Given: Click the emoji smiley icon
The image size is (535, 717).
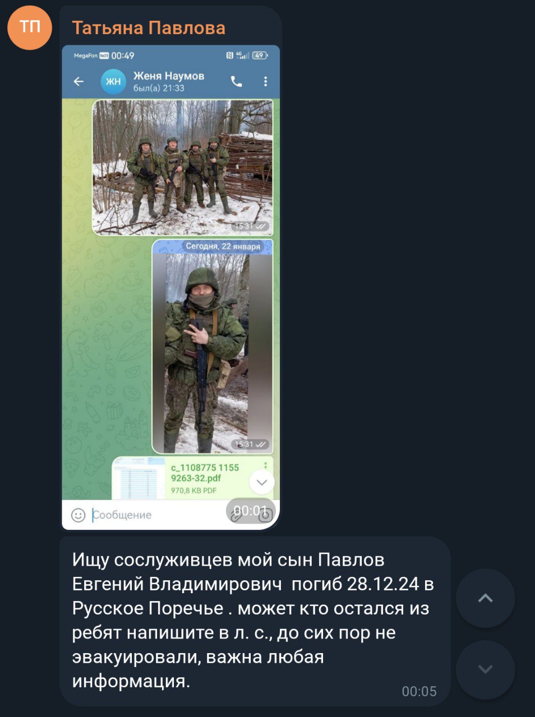Looking at the screenshot, I should pos(78,515).
